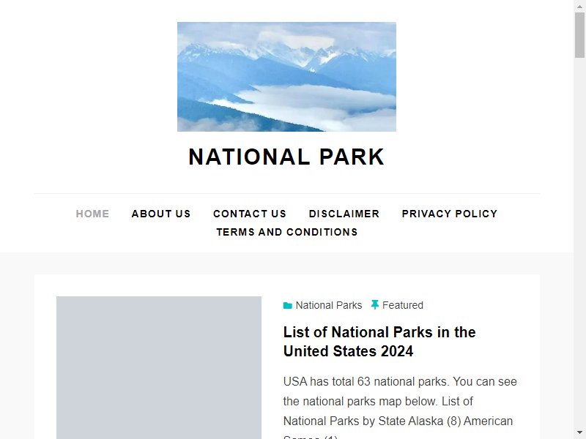Click the gray post thumbnail placeholder

(x=159, y=368)
